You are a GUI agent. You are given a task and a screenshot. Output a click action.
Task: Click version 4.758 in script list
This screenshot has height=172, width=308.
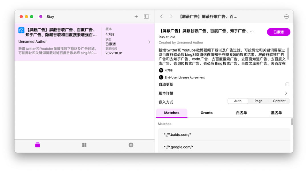click(x=110, y=35)
